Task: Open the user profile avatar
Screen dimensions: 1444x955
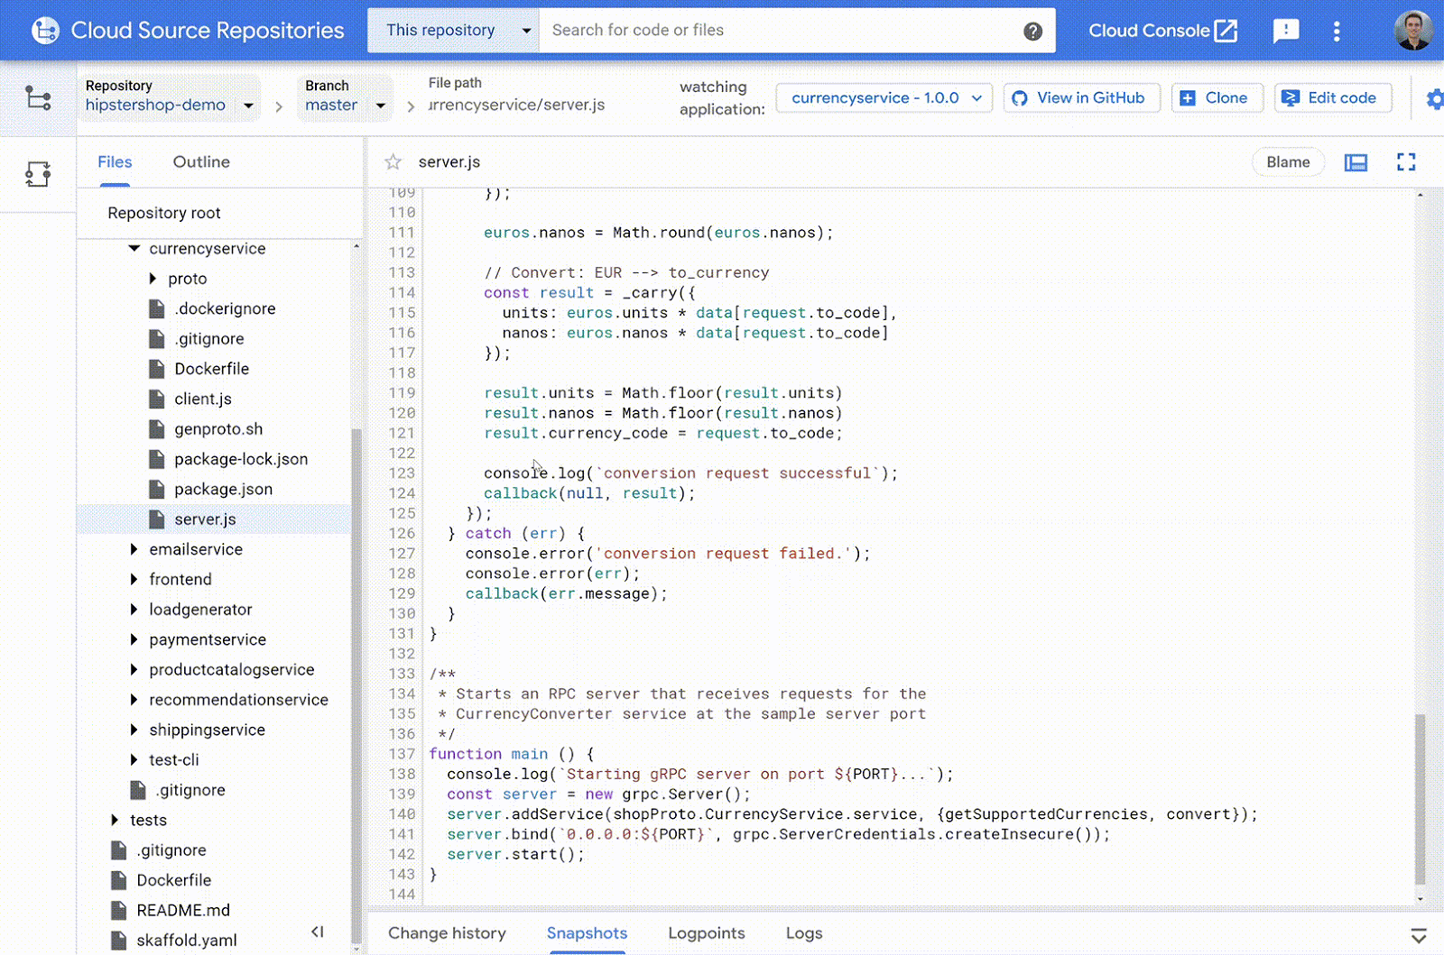Action: coord(1412,31)
